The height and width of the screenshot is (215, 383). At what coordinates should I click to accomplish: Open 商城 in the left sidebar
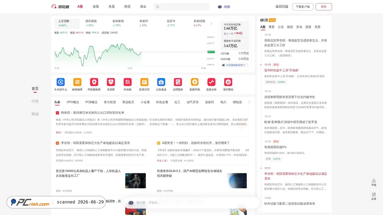tap(35, 114)
